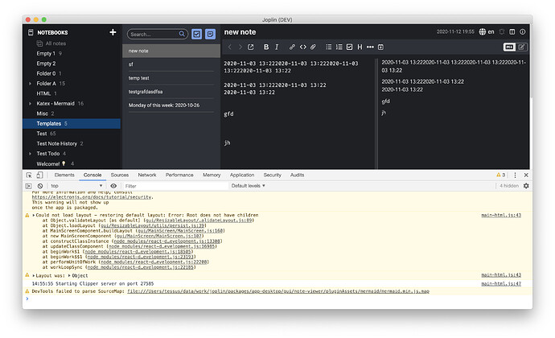Insert date time into note
Screen dimensions: 555x338
(380, 47)
